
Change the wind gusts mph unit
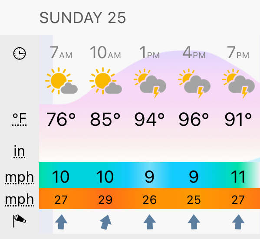(x=20, y=200)
